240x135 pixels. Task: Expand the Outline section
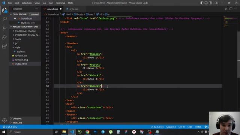click(25, 118)
